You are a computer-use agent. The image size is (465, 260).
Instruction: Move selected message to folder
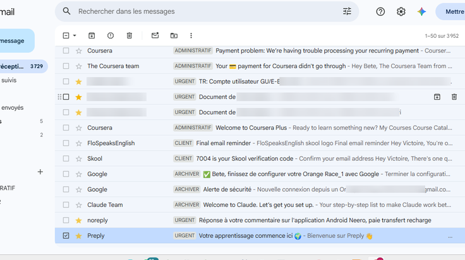(x=174, y=35)
